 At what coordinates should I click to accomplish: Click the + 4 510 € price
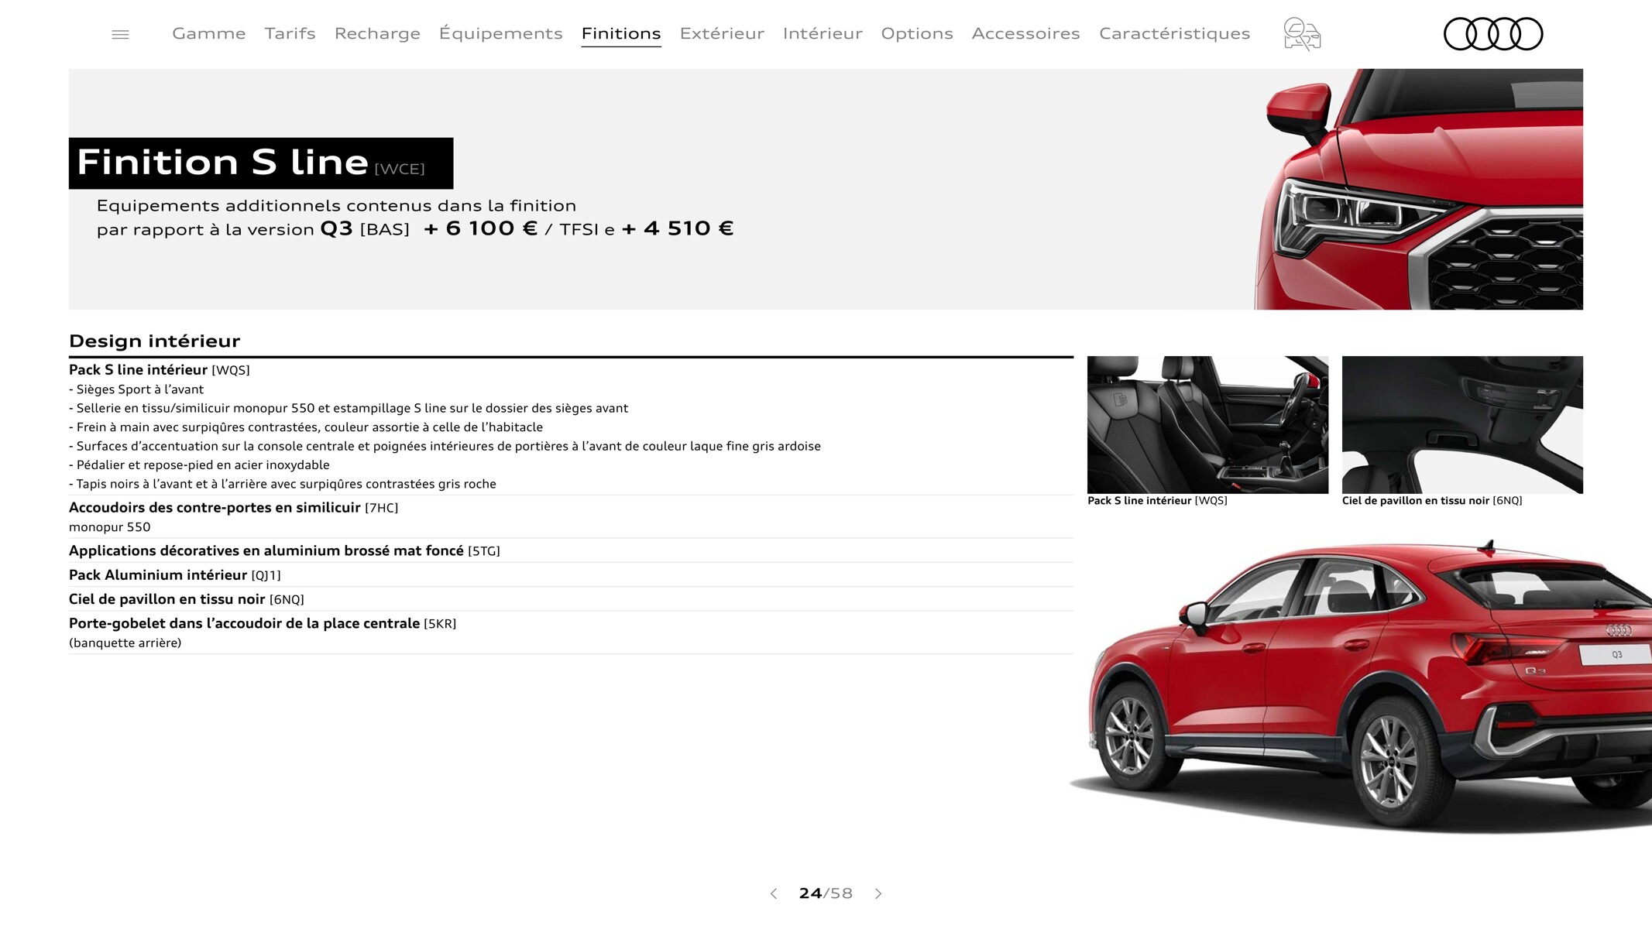(x=678, y=228)
